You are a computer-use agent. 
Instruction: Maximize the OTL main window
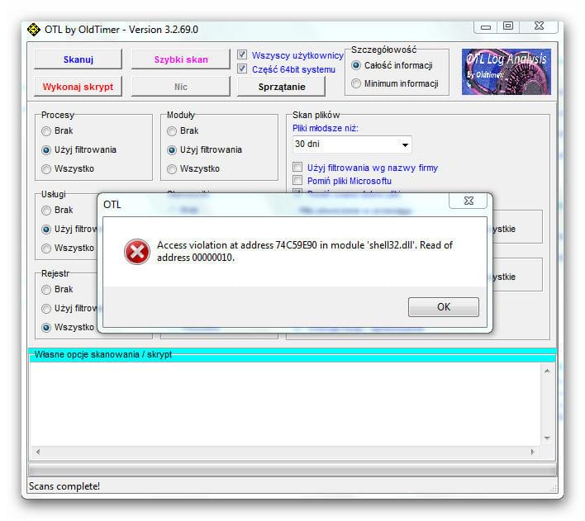(508, 26)
